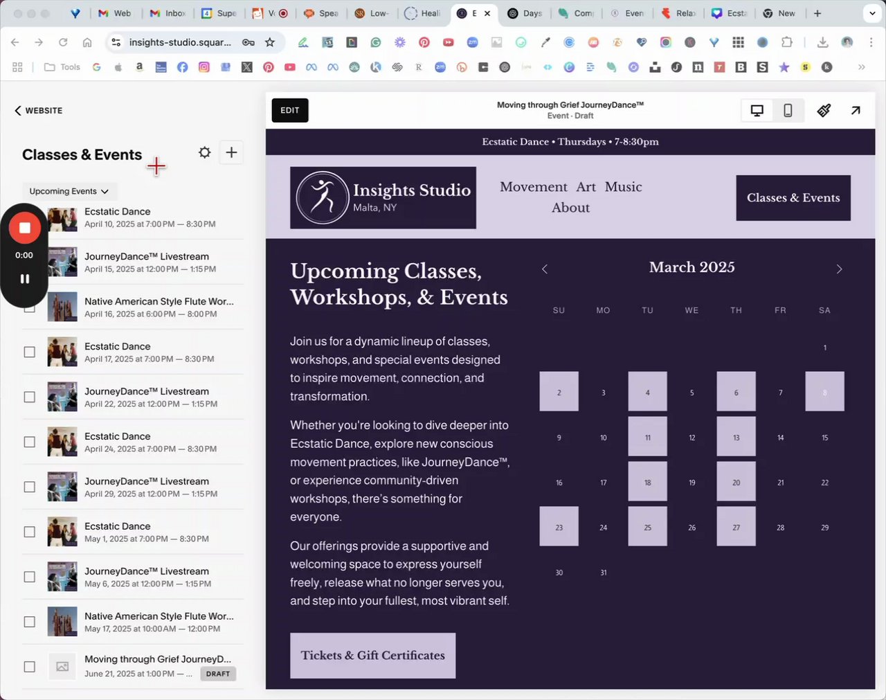Open the Movement nav item
The image size is (886, 700).
(533, 187)
